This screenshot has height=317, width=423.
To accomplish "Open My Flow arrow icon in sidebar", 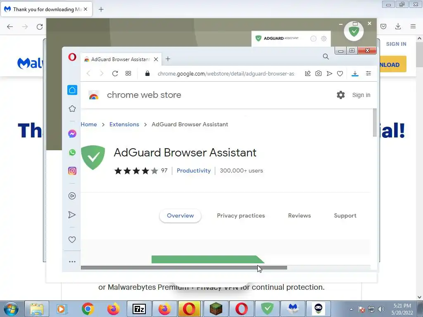I will pos(72,215).
